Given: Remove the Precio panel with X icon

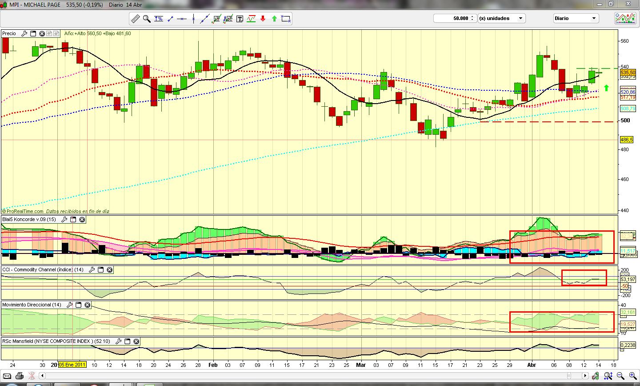Looking at the screenshot, I should click(x=42, y=33).
